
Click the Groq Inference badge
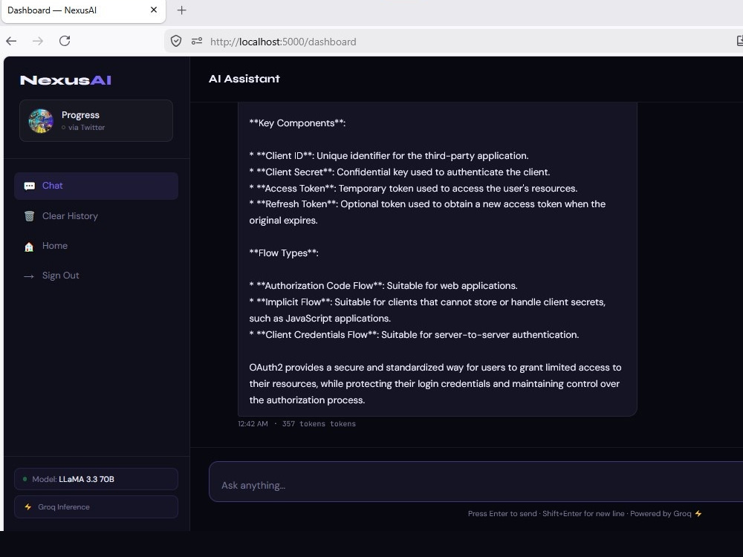(x=96, y=506)
